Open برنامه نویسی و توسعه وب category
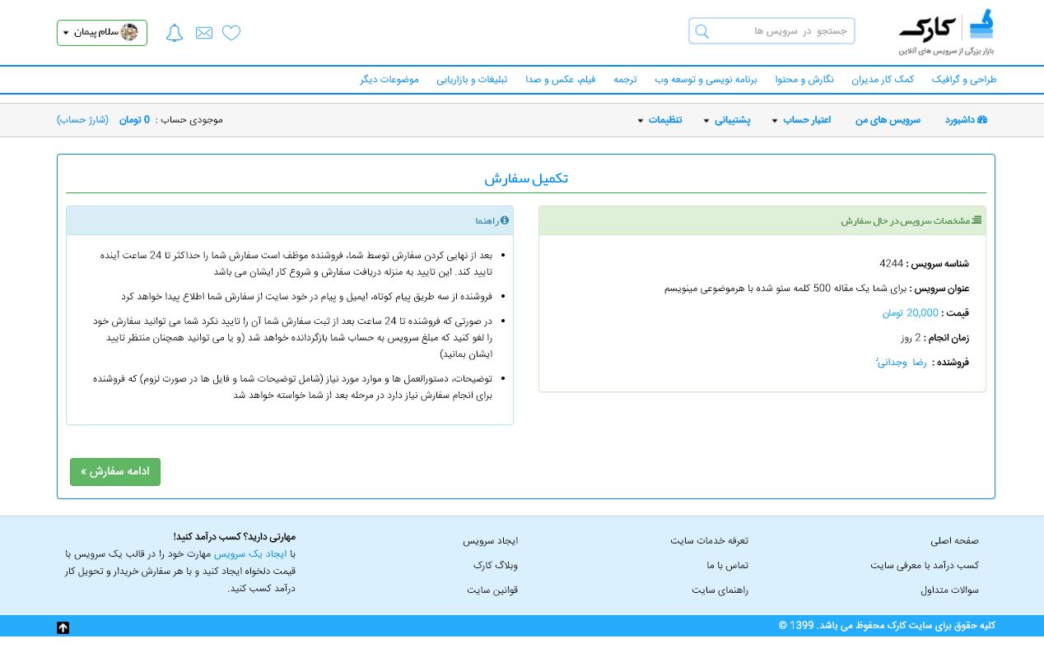Image resolution: width=1044 pixels, height=671 pixels. 706,80
